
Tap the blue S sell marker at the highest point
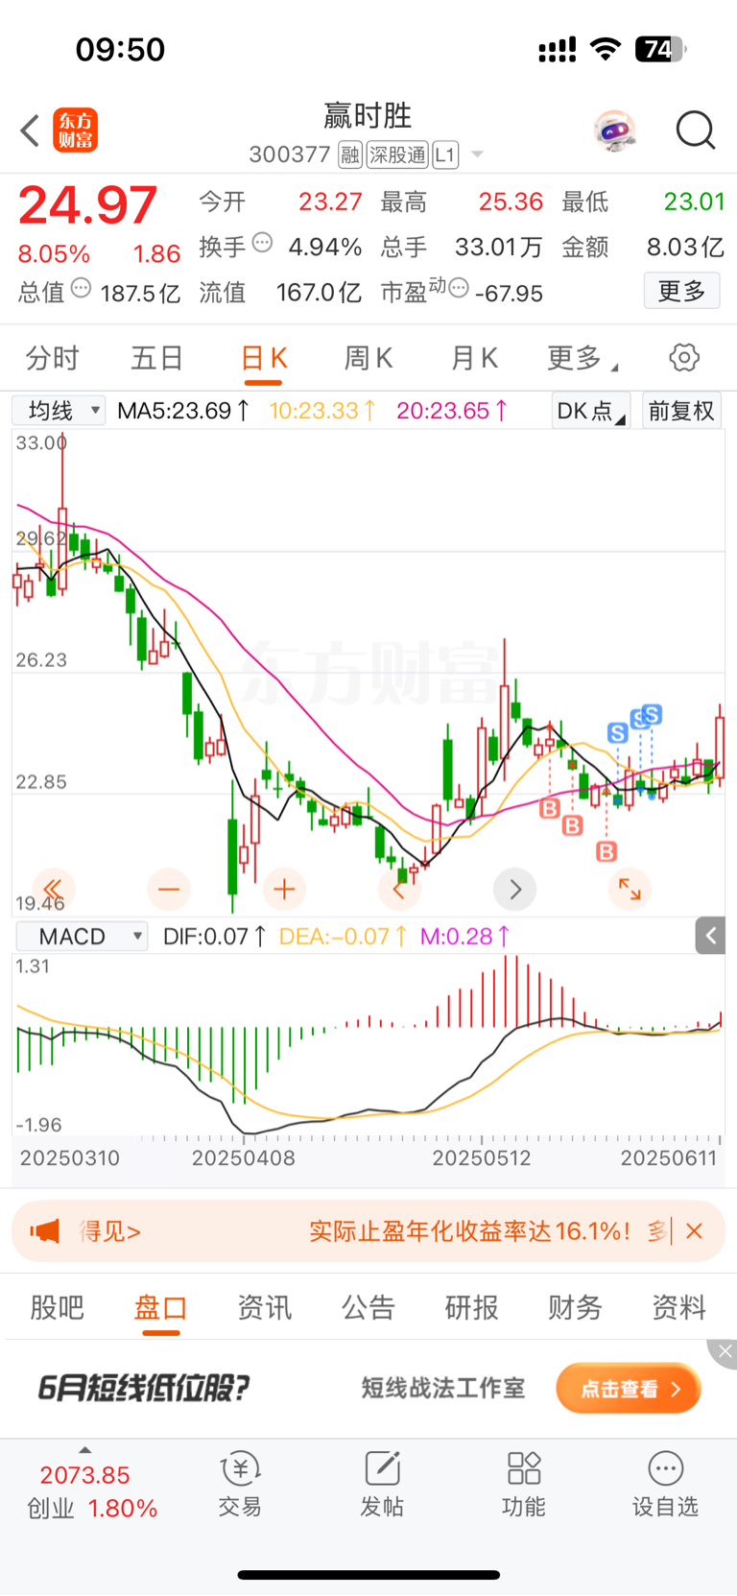[652, 715]
